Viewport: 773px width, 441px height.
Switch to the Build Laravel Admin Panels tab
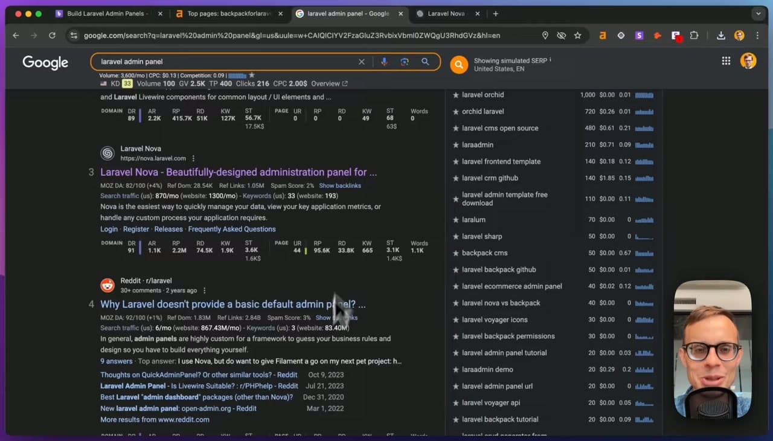pos(105,13)
